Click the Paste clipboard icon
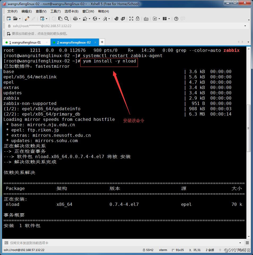Viewport: 253px width, 255px height. tap(60, 19)
